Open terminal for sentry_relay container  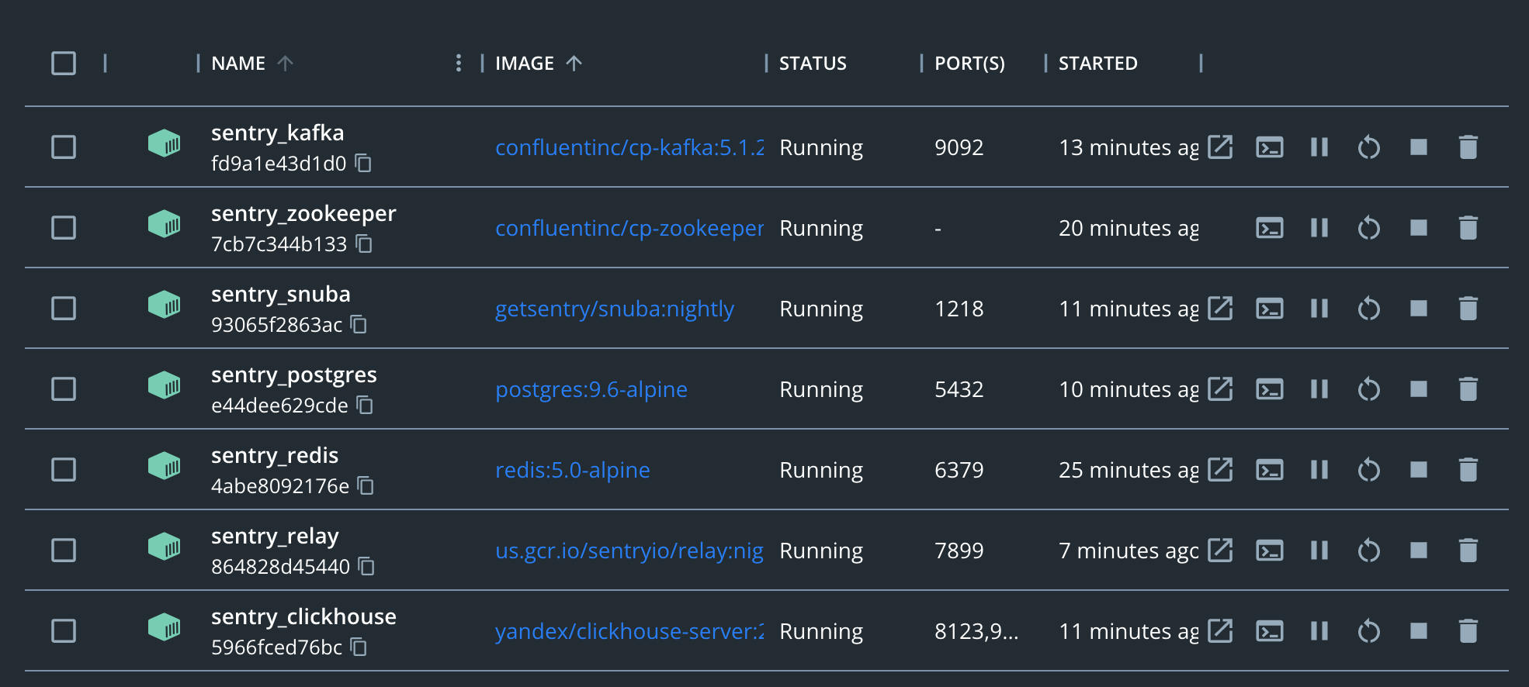1270,550
